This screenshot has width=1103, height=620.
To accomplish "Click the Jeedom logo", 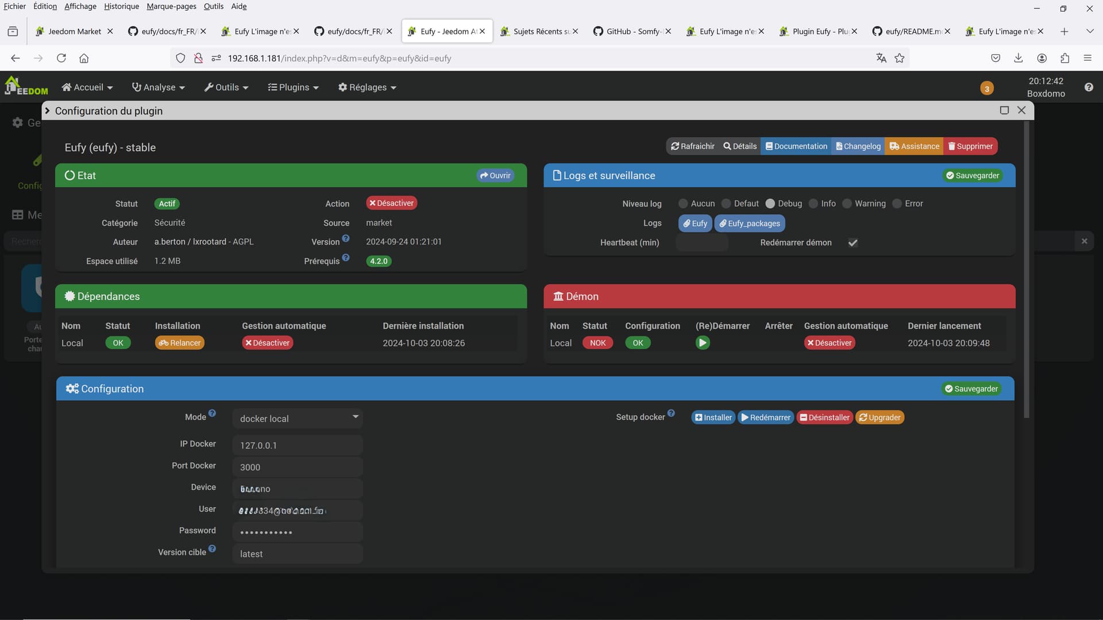I will (26, 86).
